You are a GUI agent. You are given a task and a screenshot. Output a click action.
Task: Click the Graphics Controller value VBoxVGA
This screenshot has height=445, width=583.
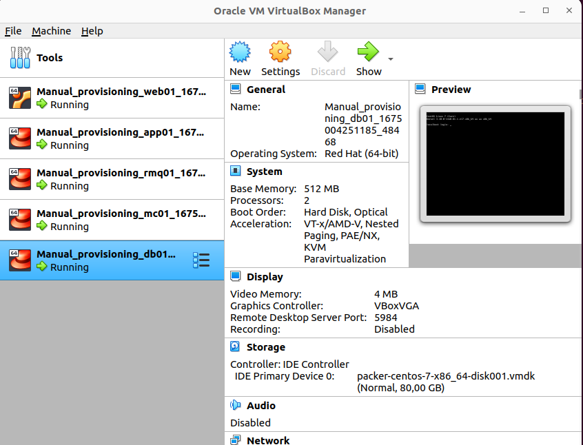(396, 306)
